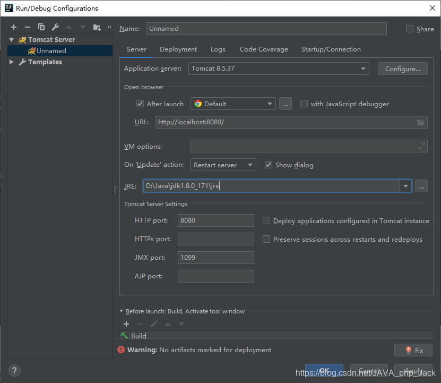This screenshot has width=441, height=383.
Task: Switch to the Deployment tab
Action: click(178, 49)
